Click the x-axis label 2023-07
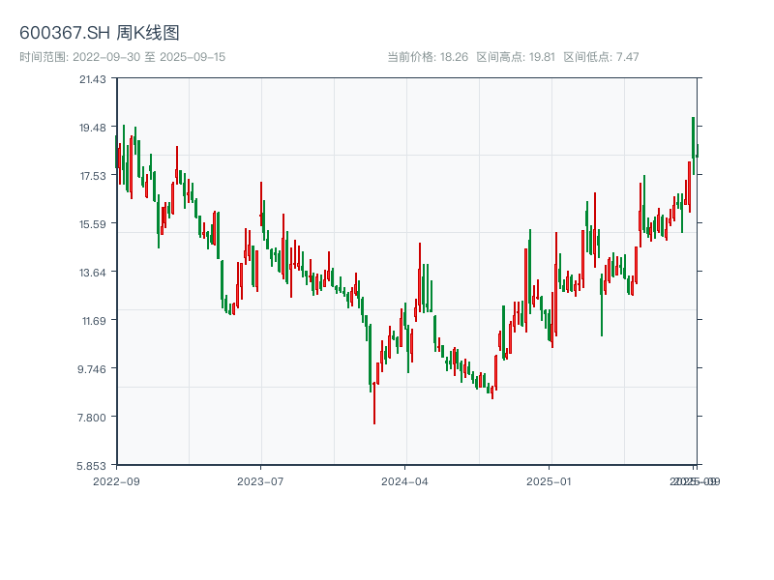This screenshot has height=580, width=774. tap(260, 481)
